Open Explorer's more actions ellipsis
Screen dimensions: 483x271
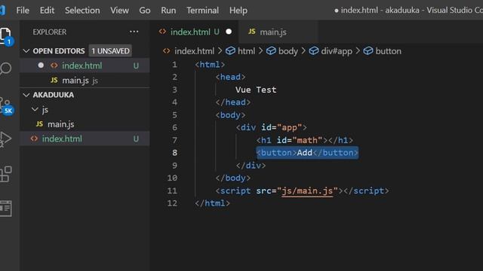[134, 32]
